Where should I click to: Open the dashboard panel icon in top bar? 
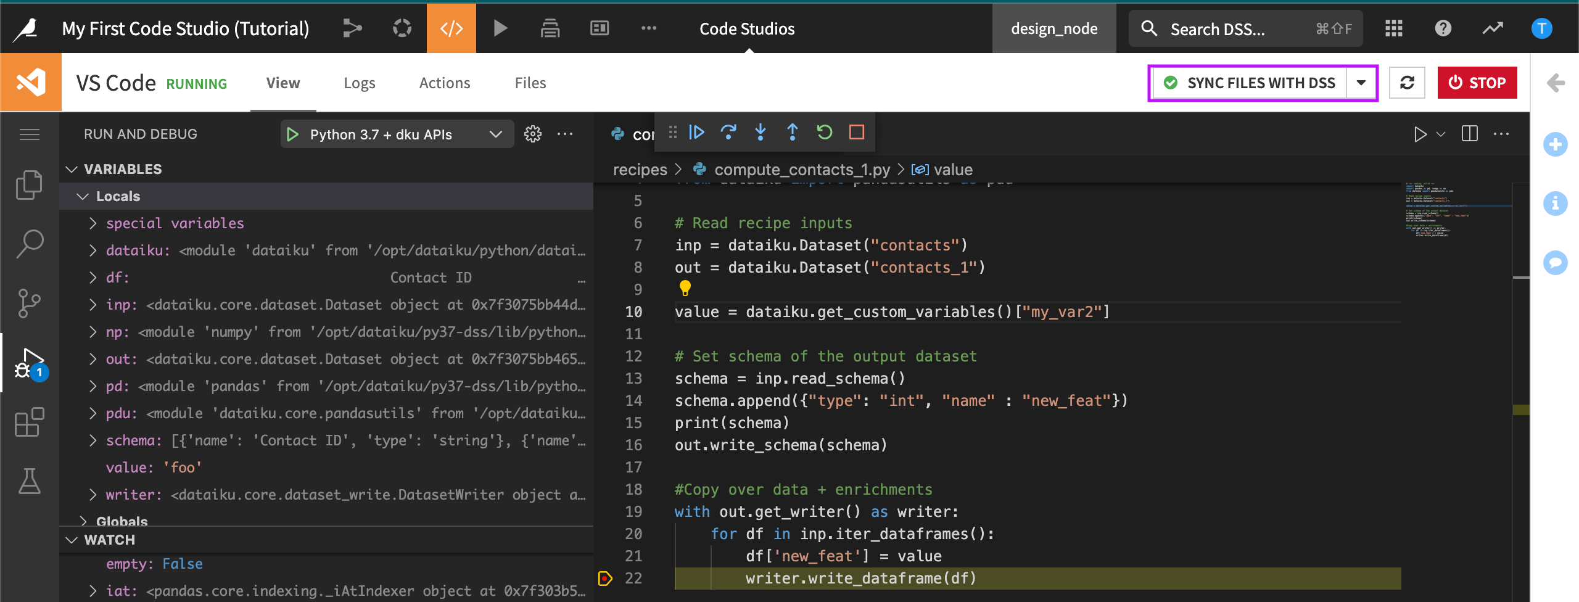click(x=600, y=28)
